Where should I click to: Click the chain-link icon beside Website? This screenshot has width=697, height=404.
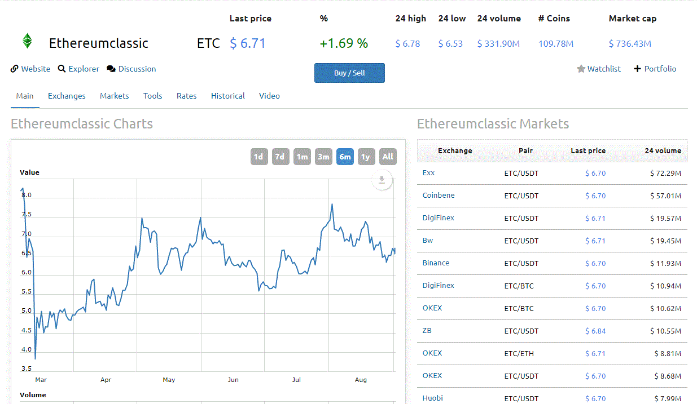(15, 69)
